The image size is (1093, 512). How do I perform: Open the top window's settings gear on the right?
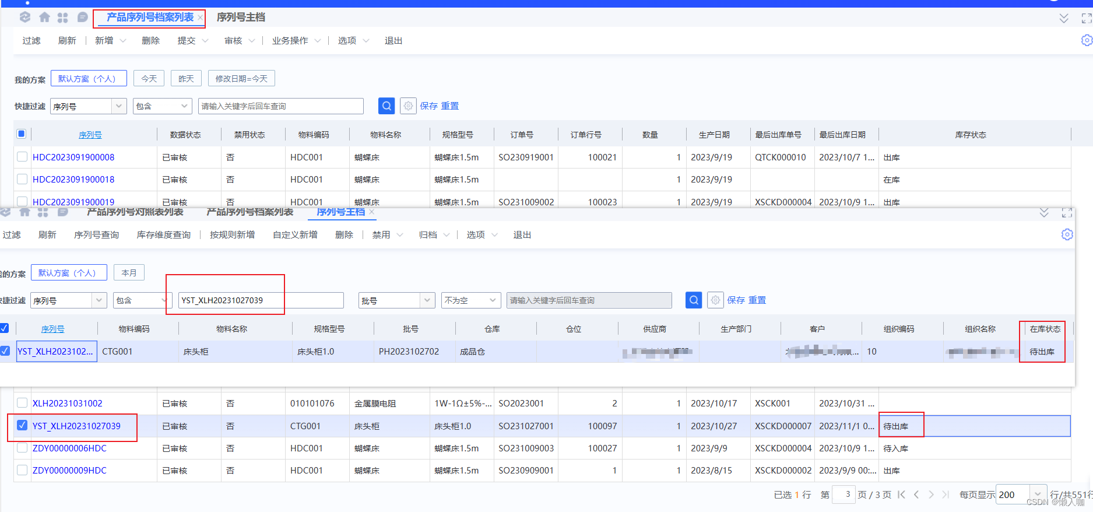tap(1087, 40)
